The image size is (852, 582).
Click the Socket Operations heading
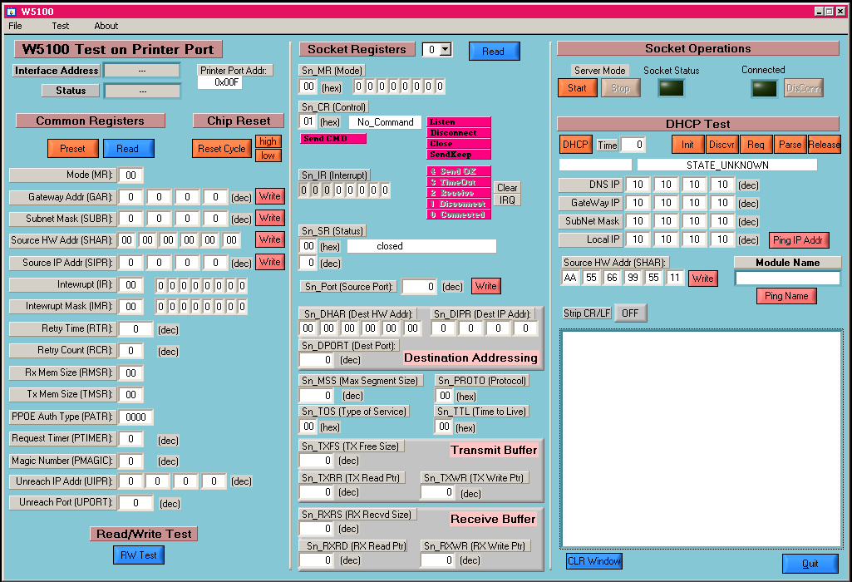click(x=698, y=48)
